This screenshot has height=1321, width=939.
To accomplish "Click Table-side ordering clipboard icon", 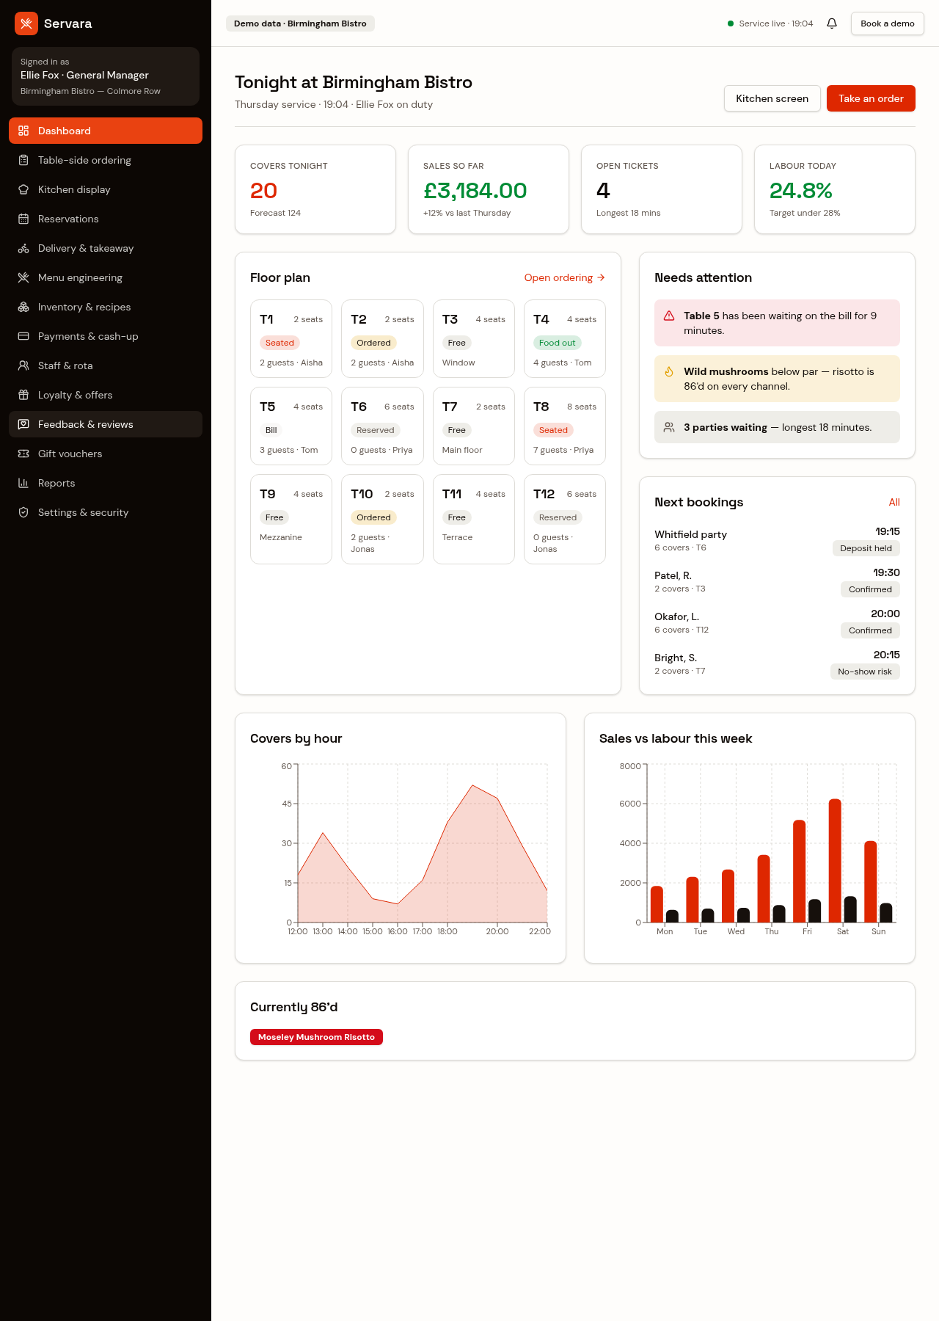I will tap(23, 160).
